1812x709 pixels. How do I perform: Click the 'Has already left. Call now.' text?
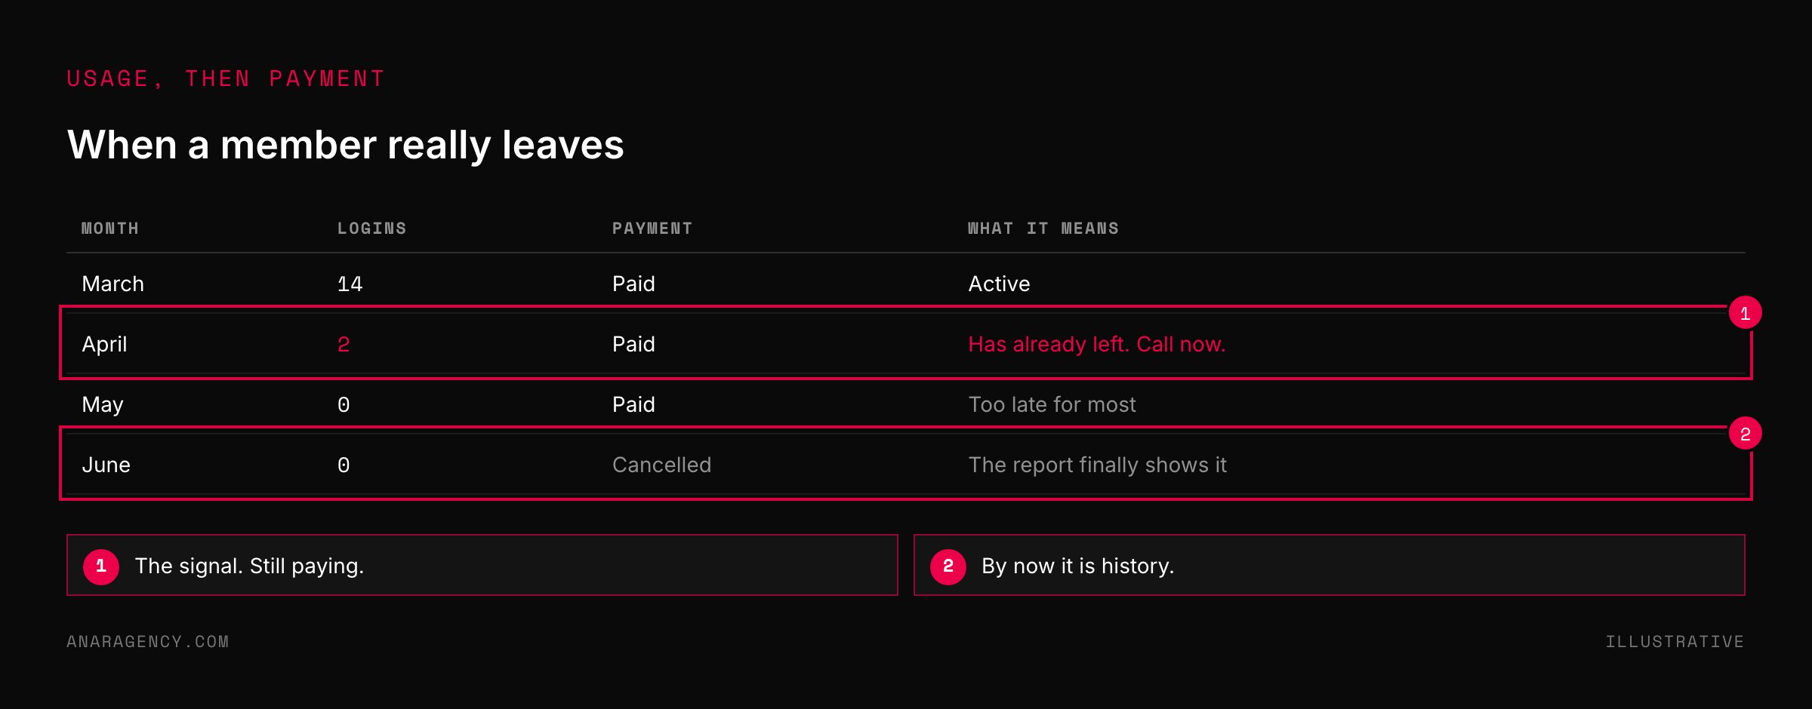[1097, 344]
